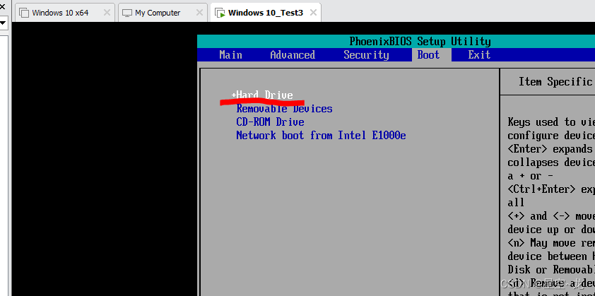Open the library panel dropdown arrow
The width and height of the screenshot is (595, 296).
coord(3,23)
